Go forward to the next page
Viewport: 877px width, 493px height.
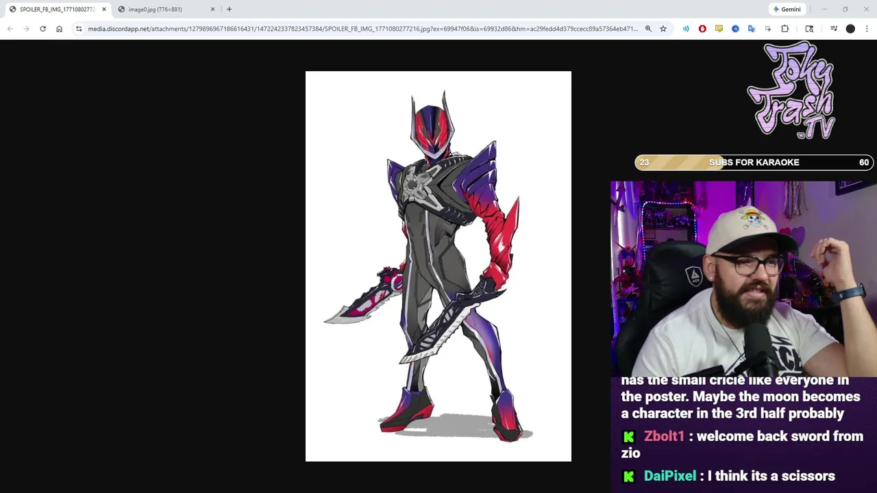pos(26,29)
